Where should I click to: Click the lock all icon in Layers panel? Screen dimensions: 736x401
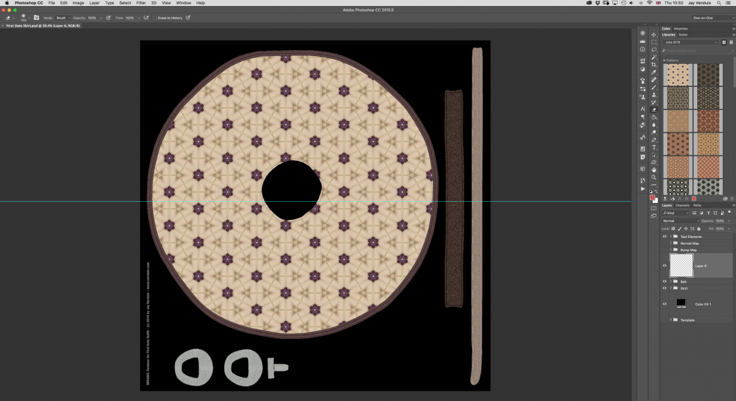699,229
